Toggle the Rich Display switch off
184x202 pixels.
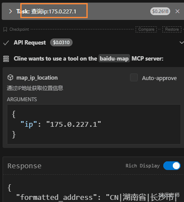coord(172,166)
